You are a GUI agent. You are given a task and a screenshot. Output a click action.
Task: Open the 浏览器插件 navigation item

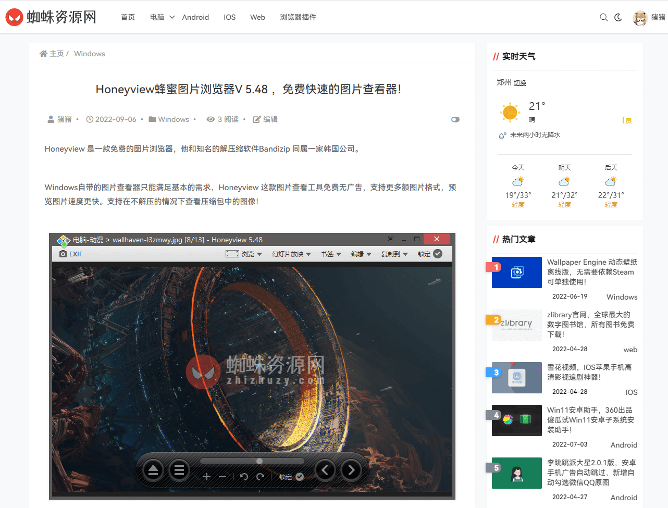(x=298, y=17)
